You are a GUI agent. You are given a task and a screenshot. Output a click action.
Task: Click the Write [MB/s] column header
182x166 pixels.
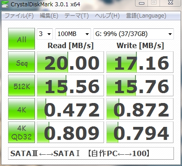(x=140, y=45)
